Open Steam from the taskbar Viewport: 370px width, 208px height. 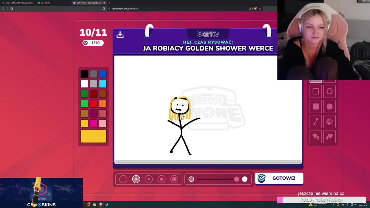[107, 205]
